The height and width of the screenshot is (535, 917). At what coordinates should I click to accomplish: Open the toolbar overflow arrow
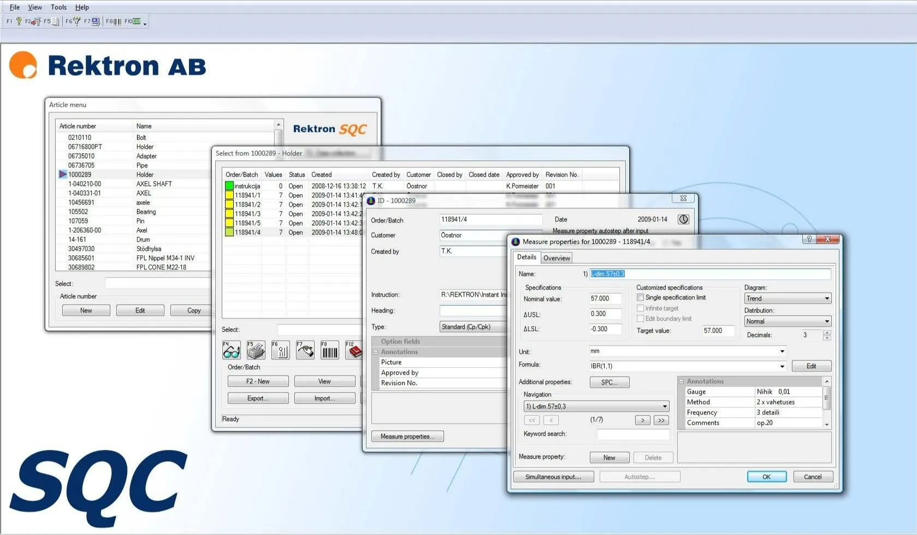pos(145,23)
